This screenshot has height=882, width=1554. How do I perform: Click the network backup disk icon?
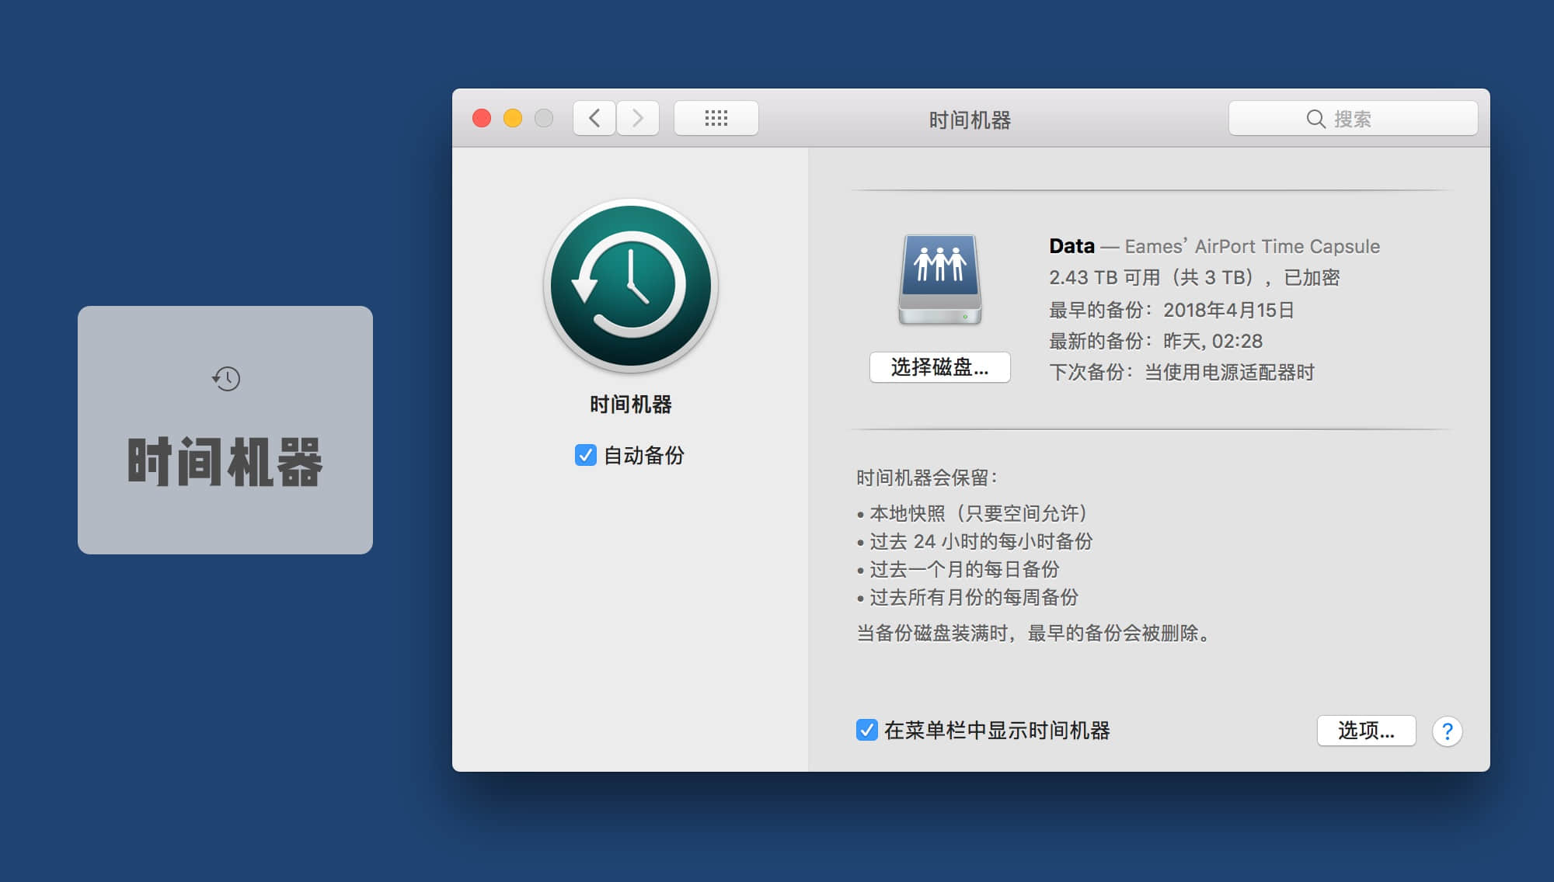(939, 279)
